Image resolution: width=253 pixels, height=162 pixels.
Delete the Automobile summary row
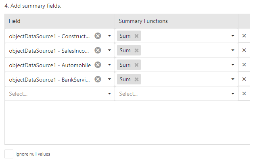pyautogui.click(x=244, y=65)
